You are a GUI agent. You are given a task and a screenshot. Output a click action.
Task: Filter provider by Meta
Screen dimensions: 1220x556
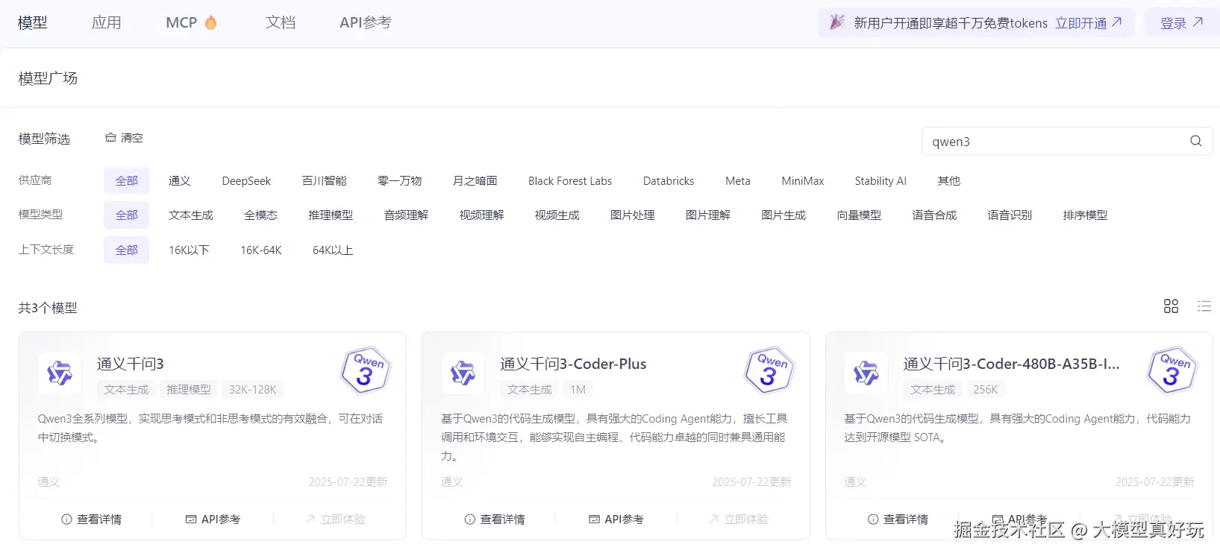(738, 181)
